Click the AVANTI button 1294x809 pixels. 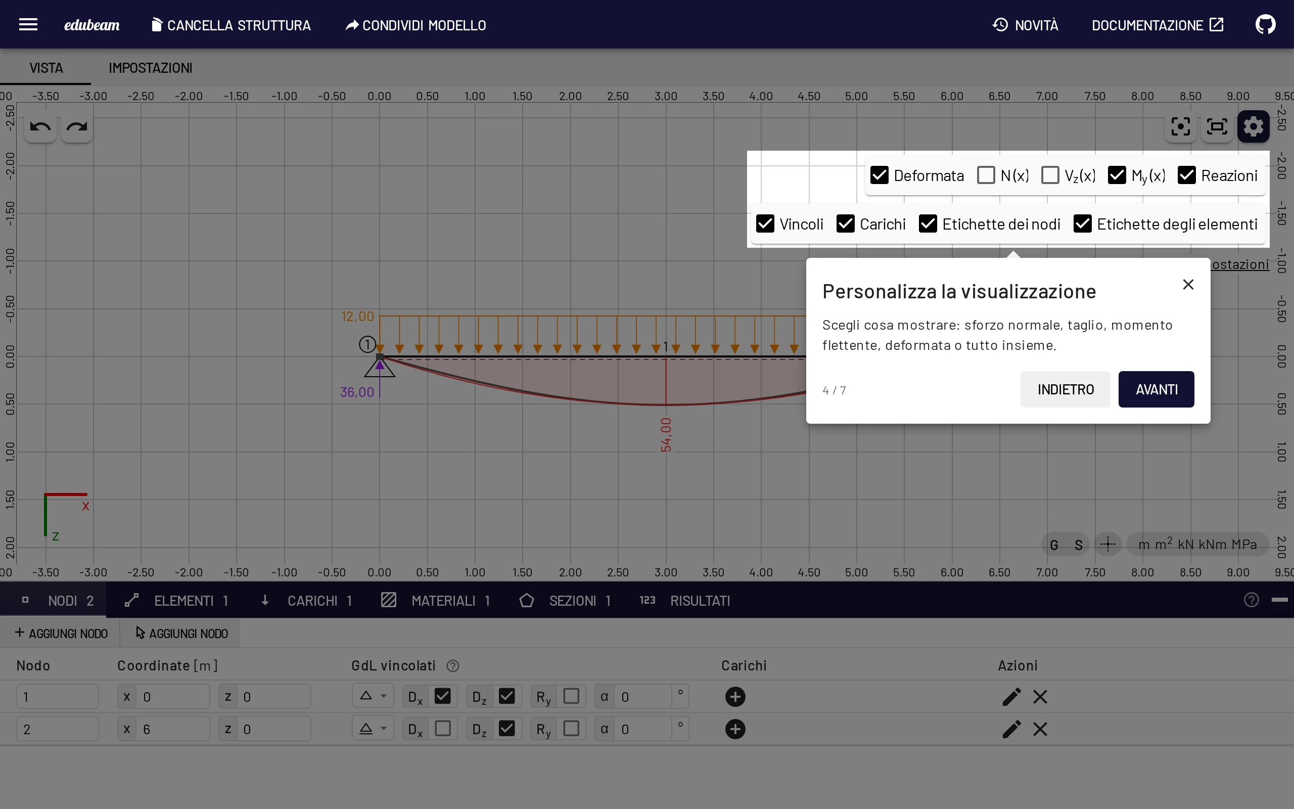coord(1156,389)
